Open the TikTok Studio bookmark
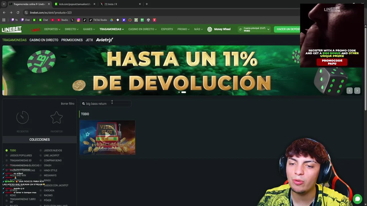This screenshot has width=367, height=206. coord(98,20)
